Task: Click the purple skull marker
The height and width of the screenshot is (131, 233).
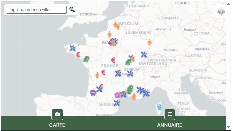Action: pyautogui.click(x=93, y=93)
